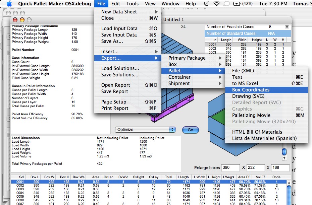Open the File menu

coord(101,4)
